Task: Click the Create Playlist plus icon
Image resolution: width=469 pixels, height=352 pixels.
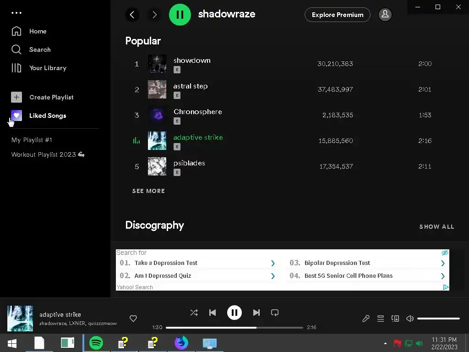Action: (x=16, y=97)
